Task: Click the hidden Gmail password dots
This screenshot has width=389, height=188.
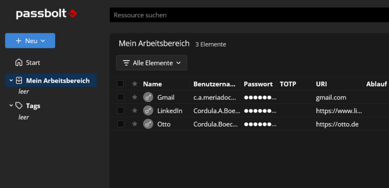Action: (x=259, y=97)
